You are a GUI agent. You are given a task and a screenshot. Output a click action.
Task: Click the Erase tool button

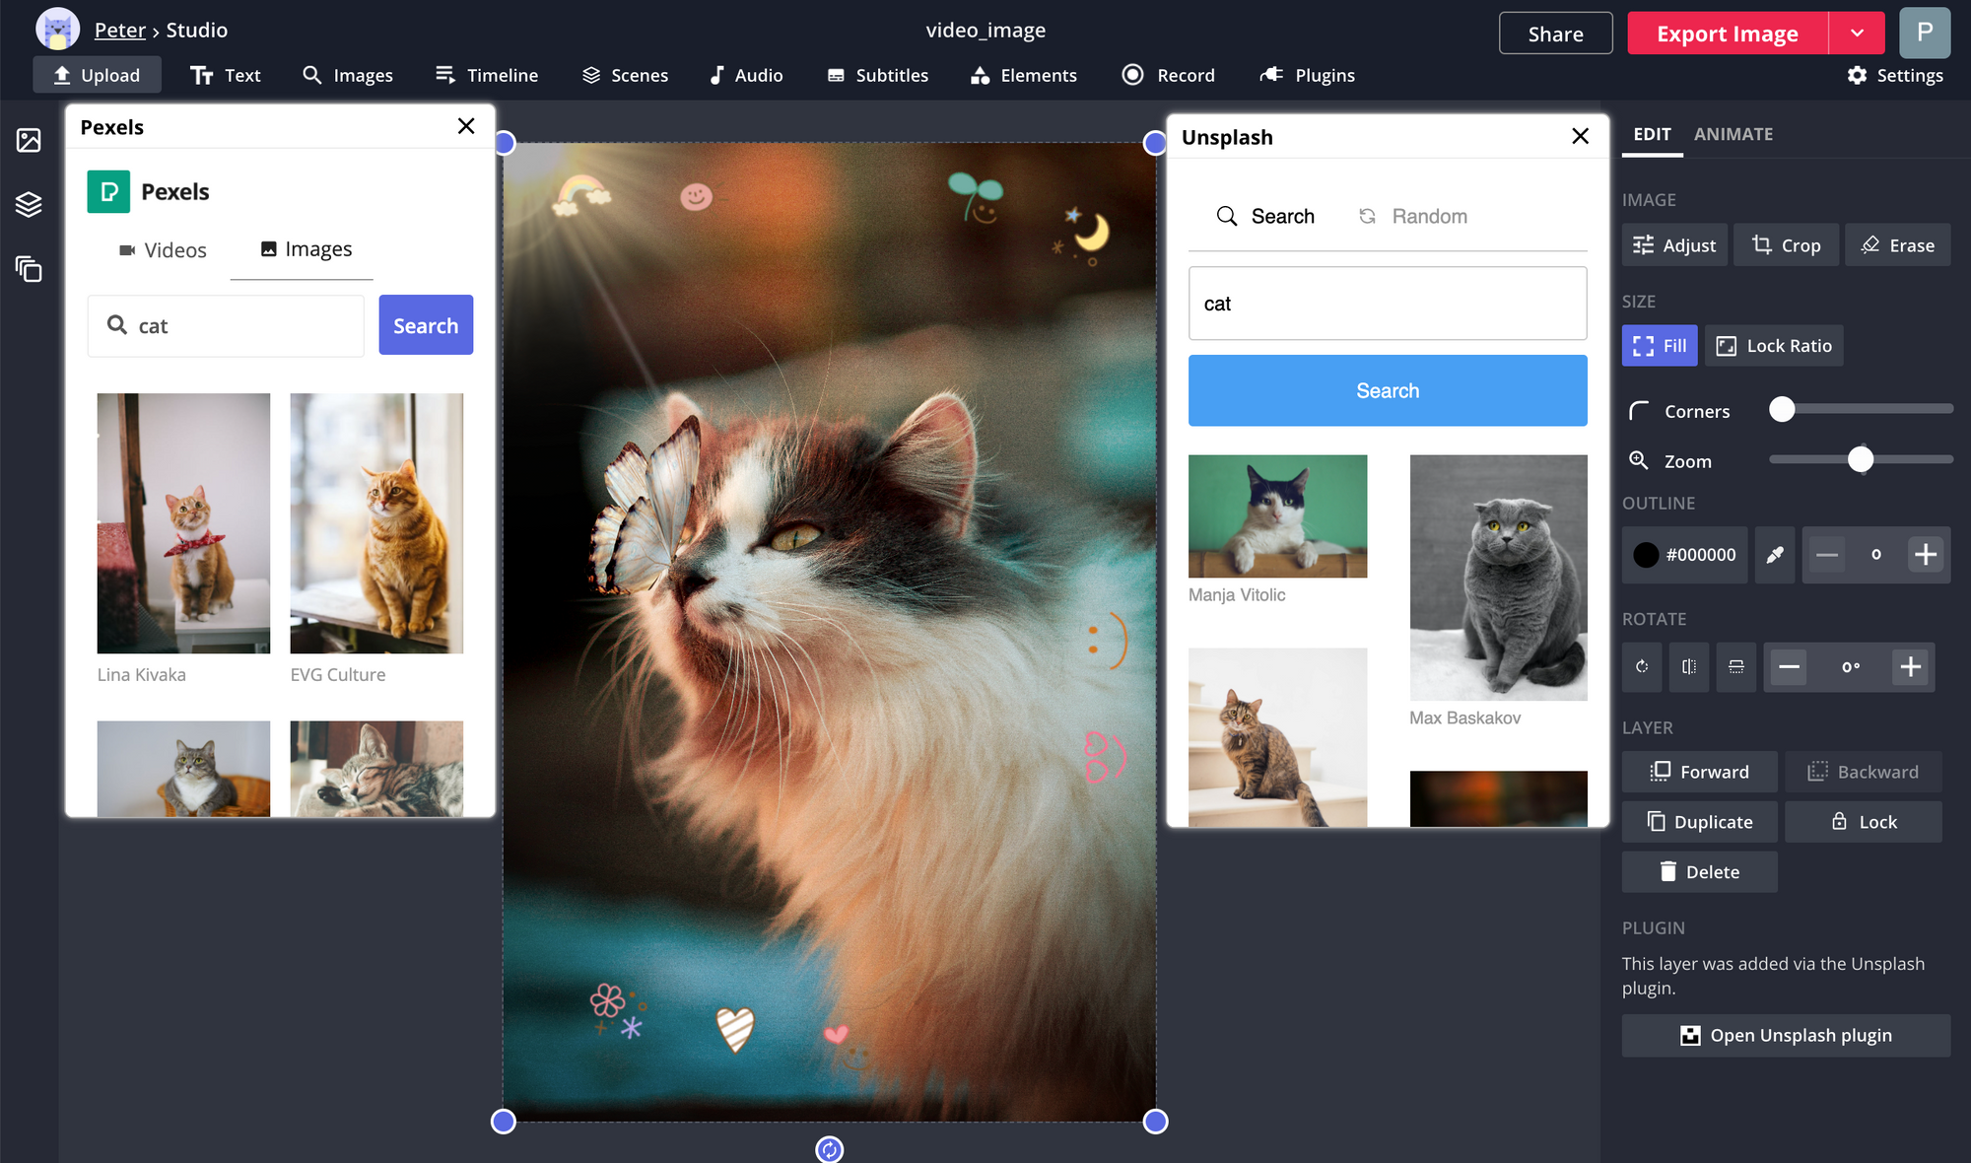click(1897, 245)
